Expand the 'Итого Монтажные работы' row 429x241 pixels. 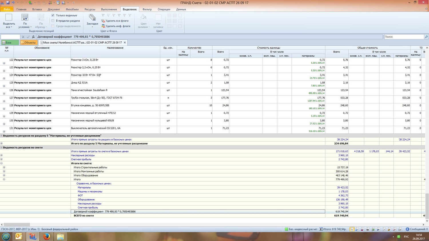pyautogui.click(x=4, y=171)
